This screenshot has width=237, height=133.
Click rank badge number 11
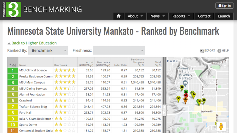tap(13, 130)
